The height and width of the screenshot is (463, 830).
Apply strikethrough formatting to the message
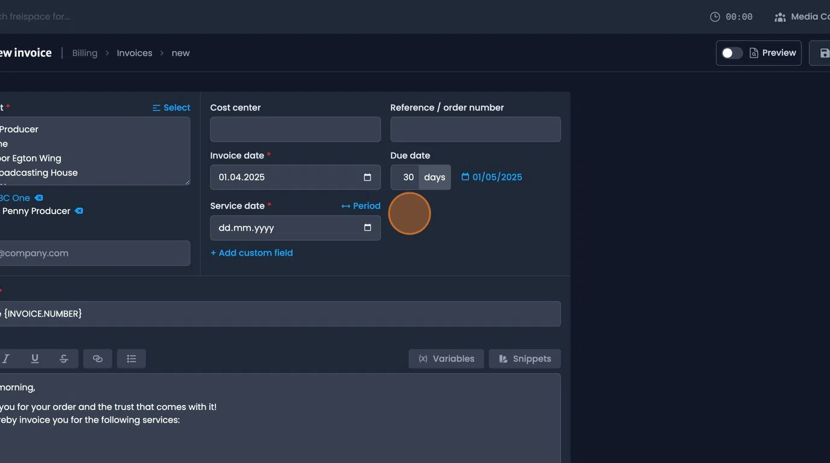coord(64,358)
